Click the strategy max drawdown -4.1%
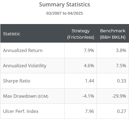This screenshot has height=119, width=129. point(88,96)
